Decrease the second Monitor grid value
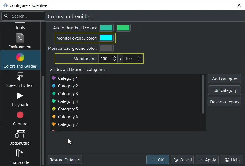This screenshot has height=166, width=245. pyautogui.click(x=139, y=60)
